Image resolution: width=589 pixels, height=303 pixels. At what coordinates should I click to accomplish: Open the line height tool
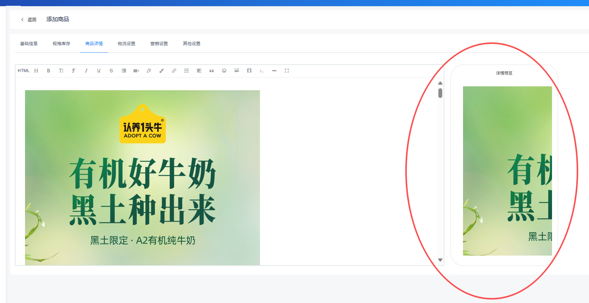(x=136, y=71)
